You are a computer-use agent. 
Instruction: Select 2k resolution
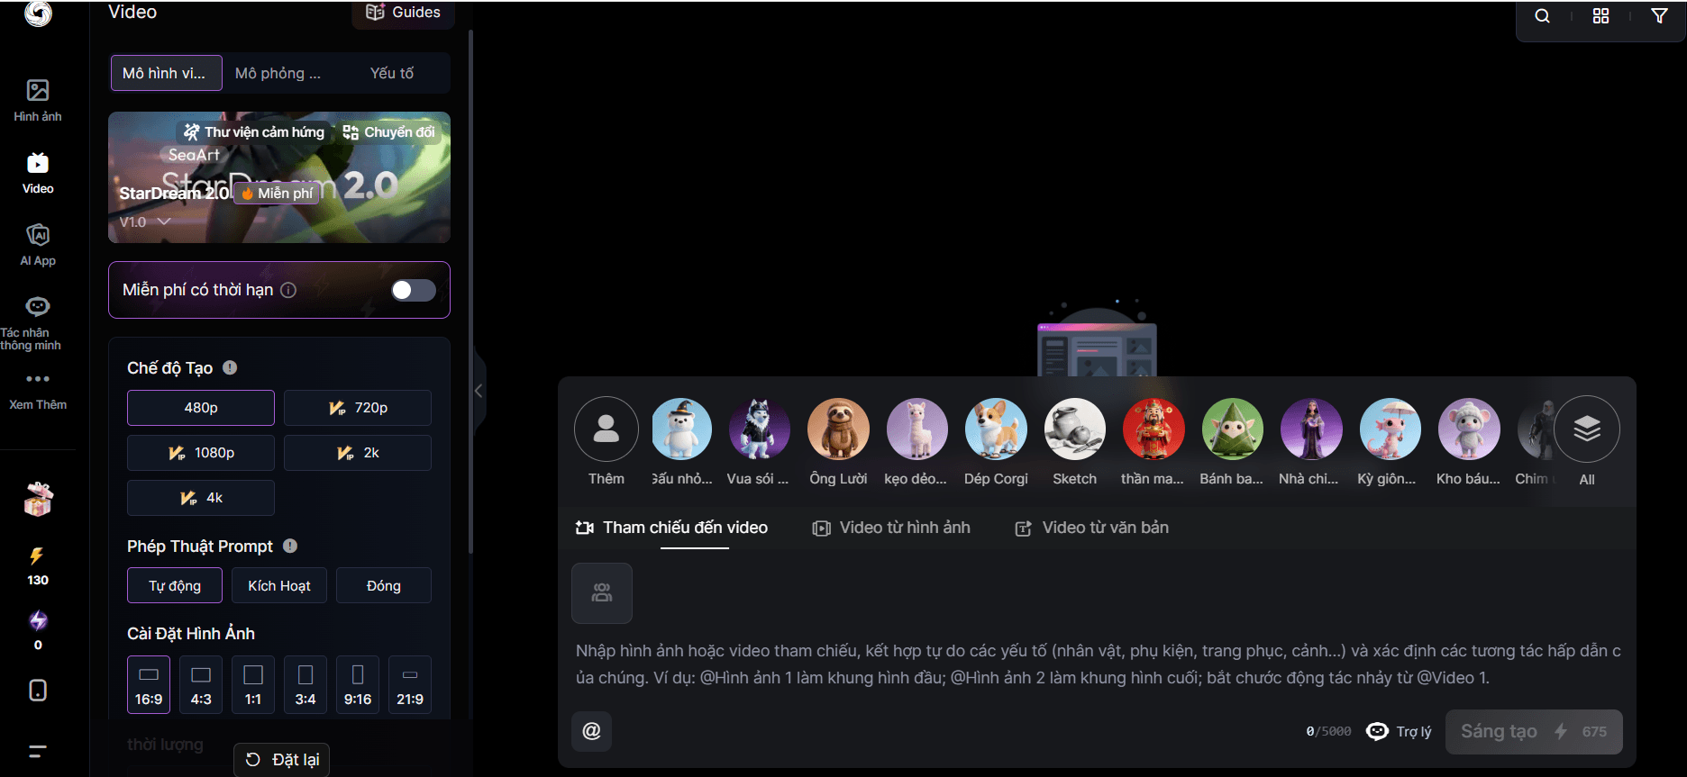(x=358, y=453)
